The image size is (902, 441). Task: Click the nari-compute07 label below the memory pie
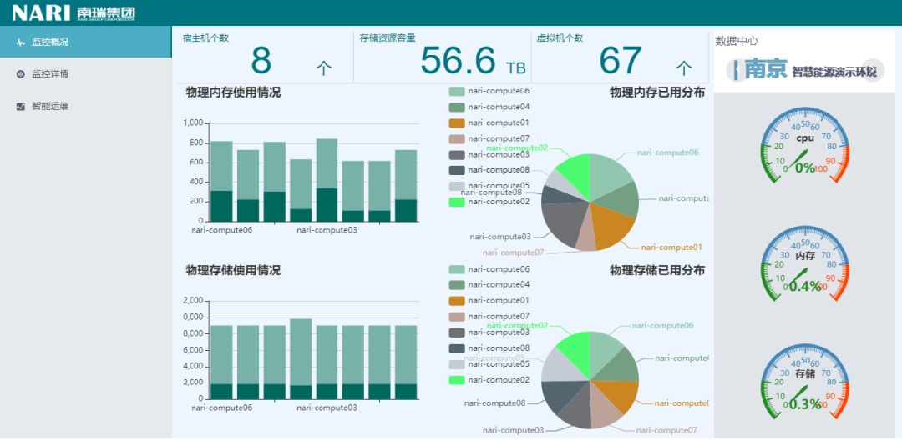pos(513,252)
